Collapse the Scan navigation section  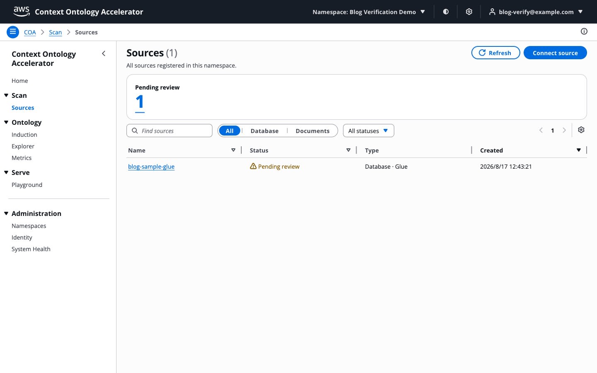pos(6,95)
